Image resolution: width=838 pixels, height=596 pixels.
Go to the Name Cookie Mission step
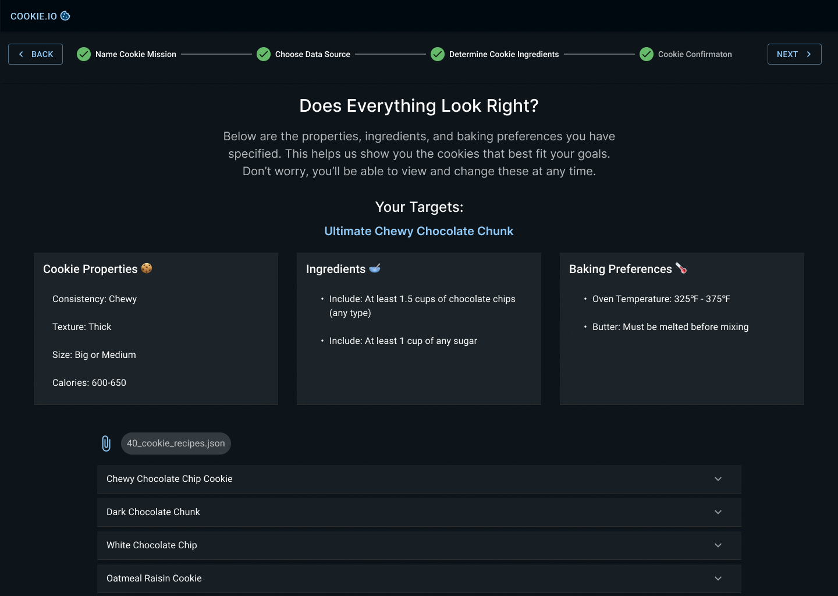pyautogui.click(x=136, y=54)
